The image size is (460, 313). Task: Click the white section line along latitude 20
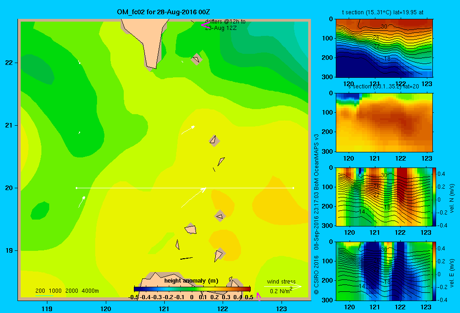(x=185, y=188)
